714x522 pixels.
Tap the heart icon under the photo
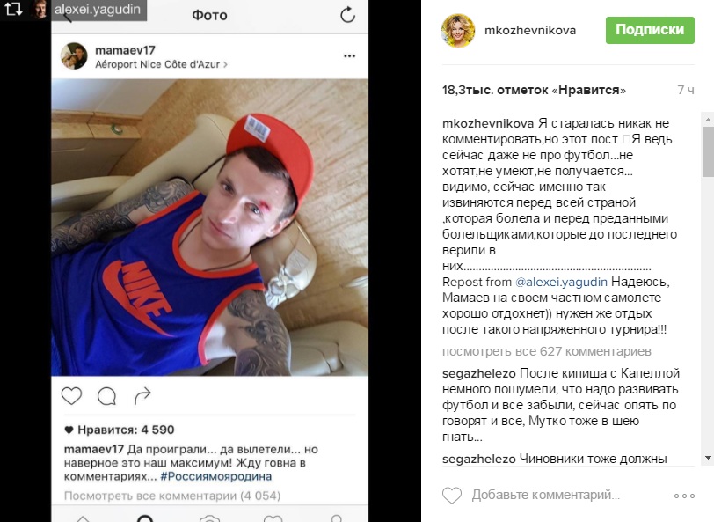(71, 396)
